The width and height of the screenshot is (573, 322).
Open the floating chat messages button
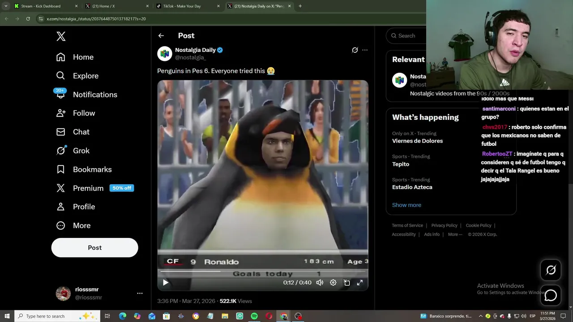(x=551, y=295)
